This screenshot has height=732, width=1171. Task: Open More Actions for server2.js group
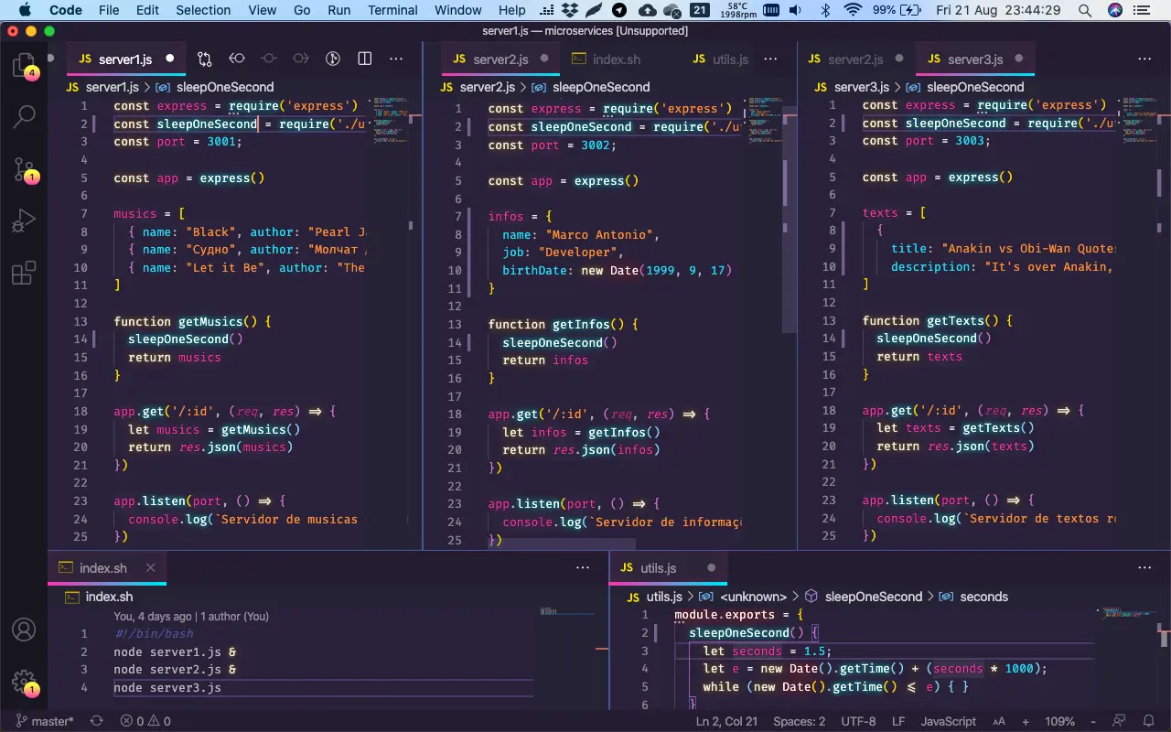coord(771,59)
